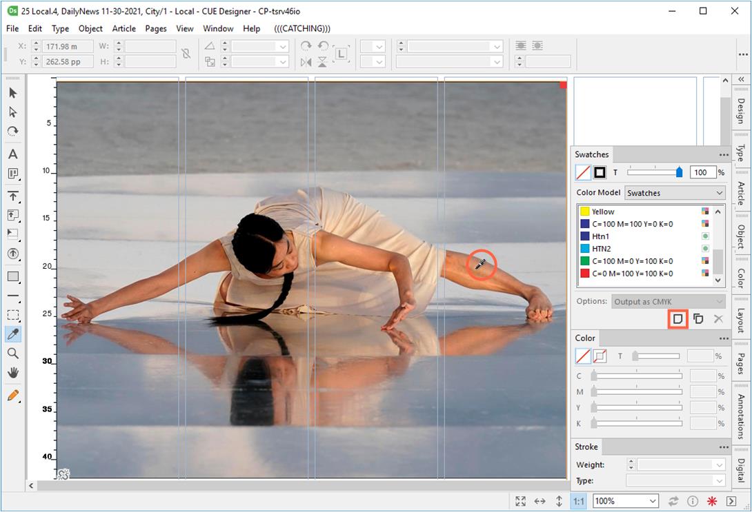Click the Duplicate Swatch icon

tap(698, 319)
